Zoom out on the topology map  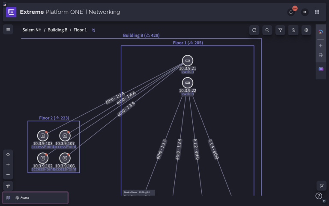(x=8, y=175)
